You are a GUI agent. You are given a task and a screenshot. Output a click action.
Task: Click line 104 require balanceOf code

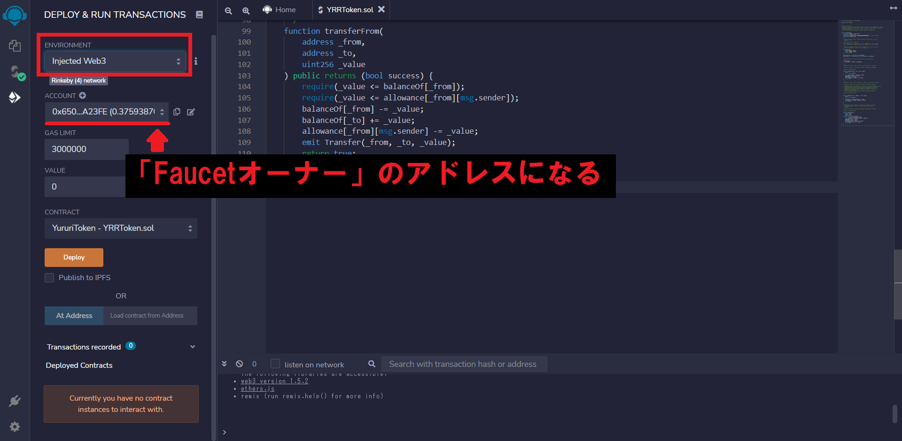[383, 86]
